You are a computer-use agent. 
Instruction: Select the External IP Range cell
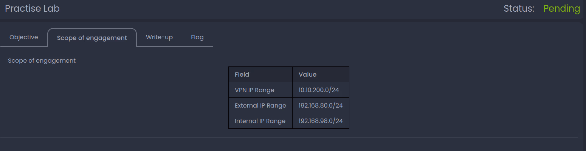(x=260, y=106)
